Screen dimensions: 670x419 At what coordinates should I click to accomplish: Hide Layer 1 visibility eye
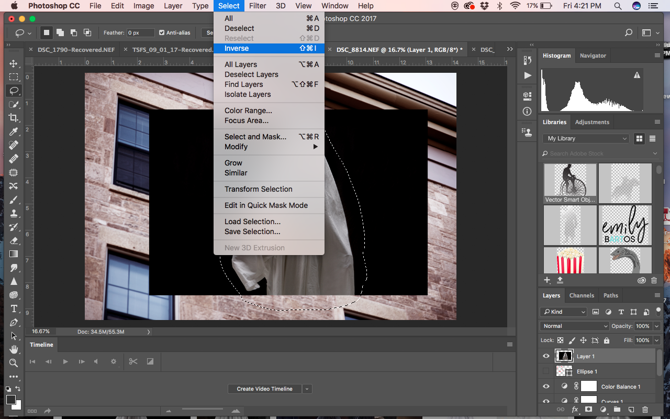tap(546, 356)
